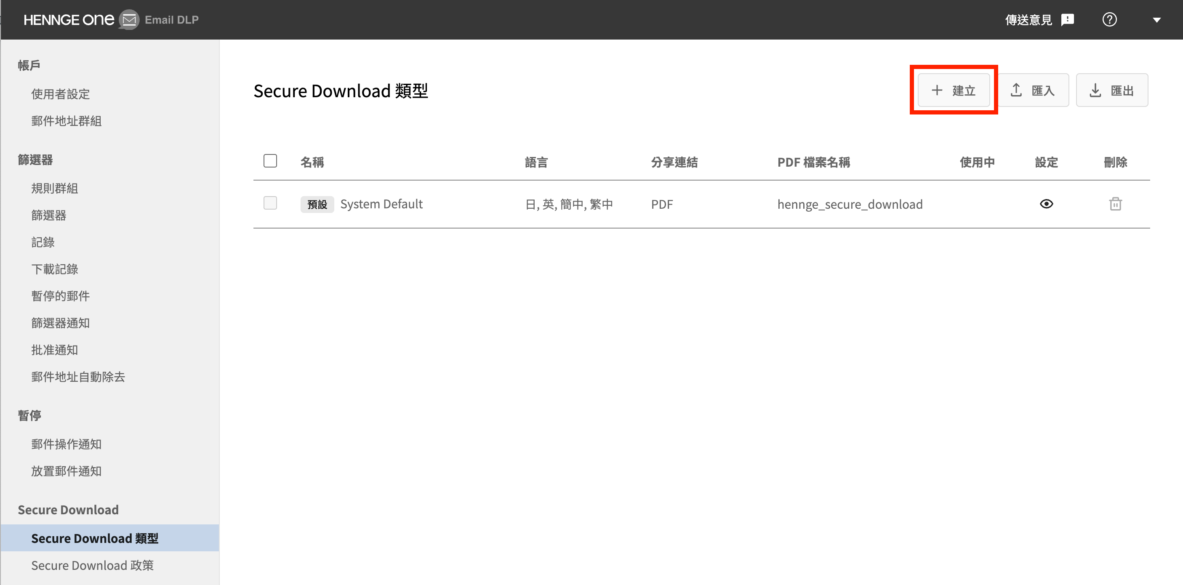The height and width of the screenshot is (585, 1183).
Task: Toggle the System Default row checkbox
Action: click(x=270, y=203)
